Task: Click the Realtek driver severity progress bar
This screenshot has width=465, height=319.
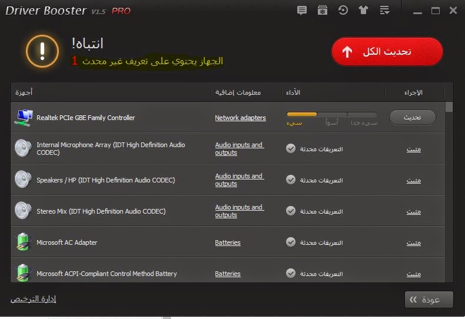Action: coord(332,114)
